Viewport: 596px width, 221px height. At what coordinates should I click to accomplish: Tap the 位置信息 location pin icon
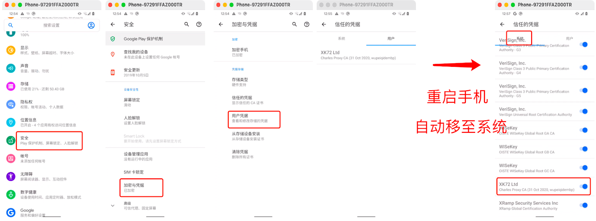point(11,122)
